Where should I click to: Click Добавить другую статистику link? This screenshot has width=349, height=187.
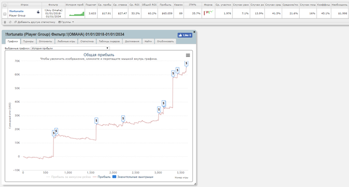pyautogui.click(x=35, y=22)
